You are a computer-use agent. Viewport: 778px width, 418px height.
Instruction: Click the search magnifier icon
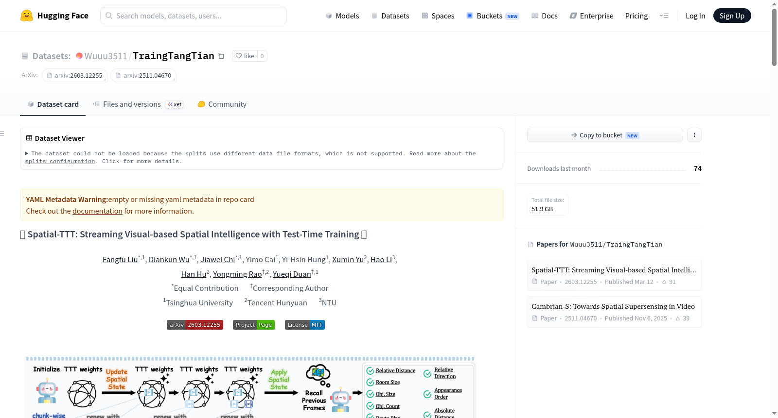click(109, 16)
